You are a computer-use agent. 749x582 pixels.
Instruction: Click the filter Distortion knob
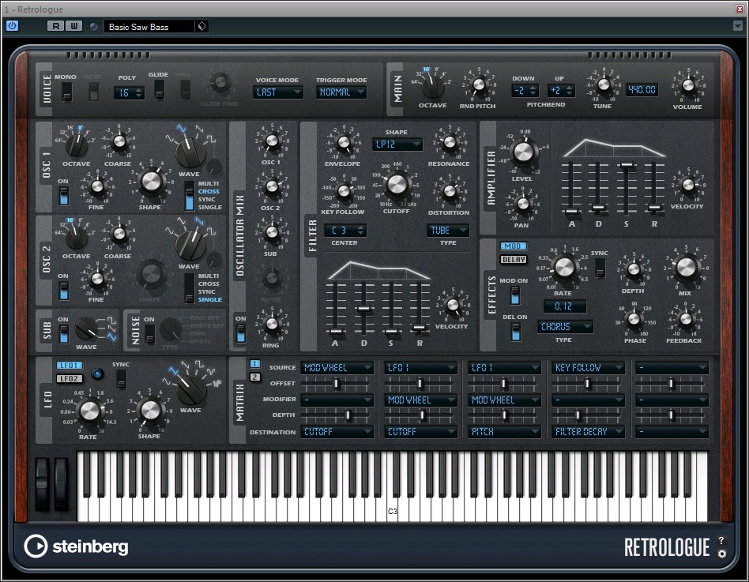449,191
